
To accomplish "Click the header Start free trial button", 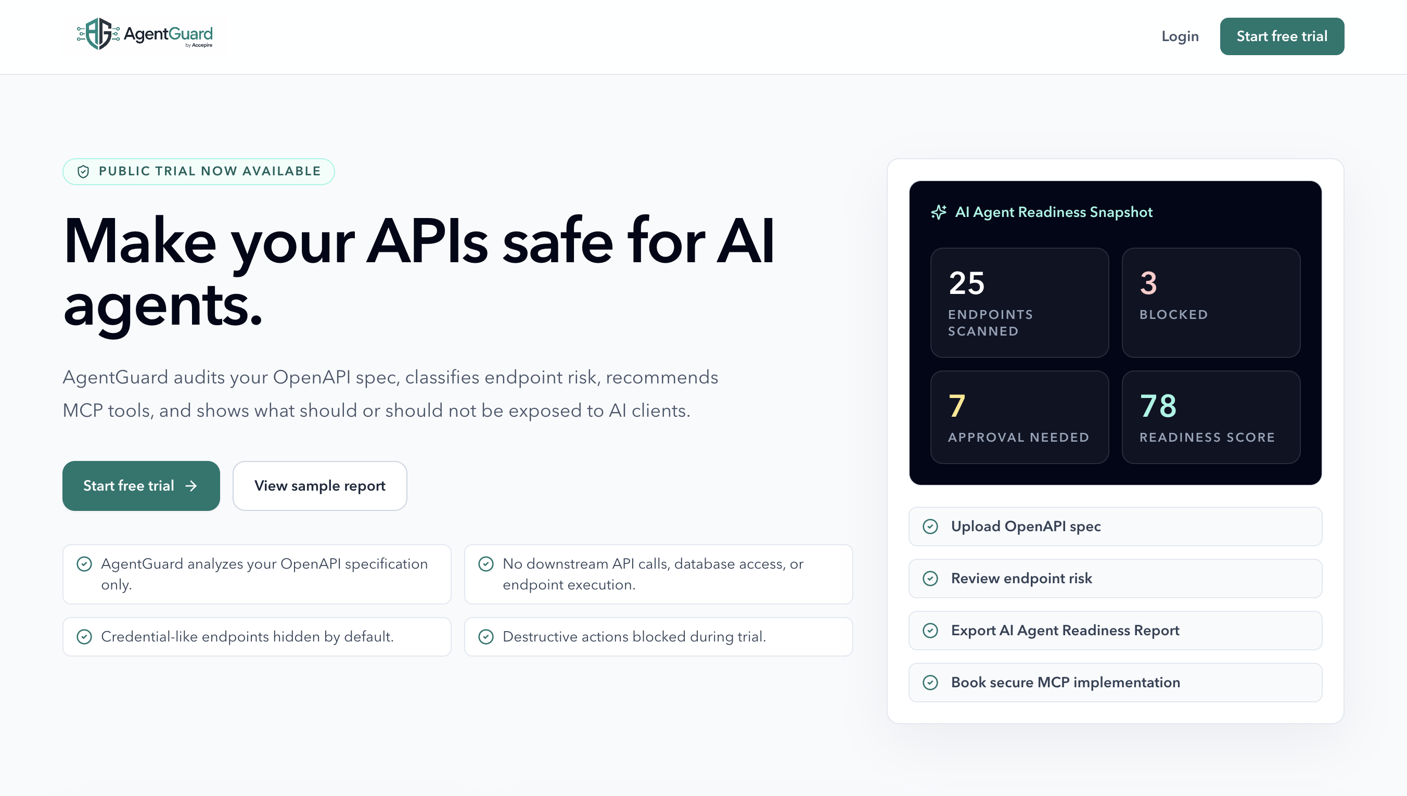I will 1281,36.
